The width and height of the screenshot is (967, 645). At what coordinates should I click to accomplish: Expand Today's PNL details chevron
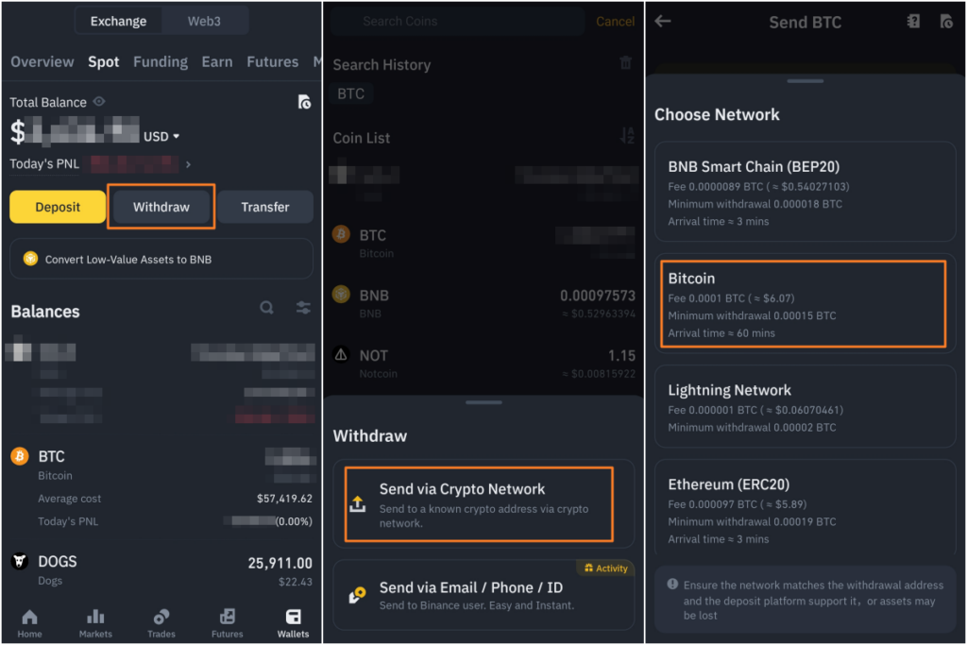(188, 164)
